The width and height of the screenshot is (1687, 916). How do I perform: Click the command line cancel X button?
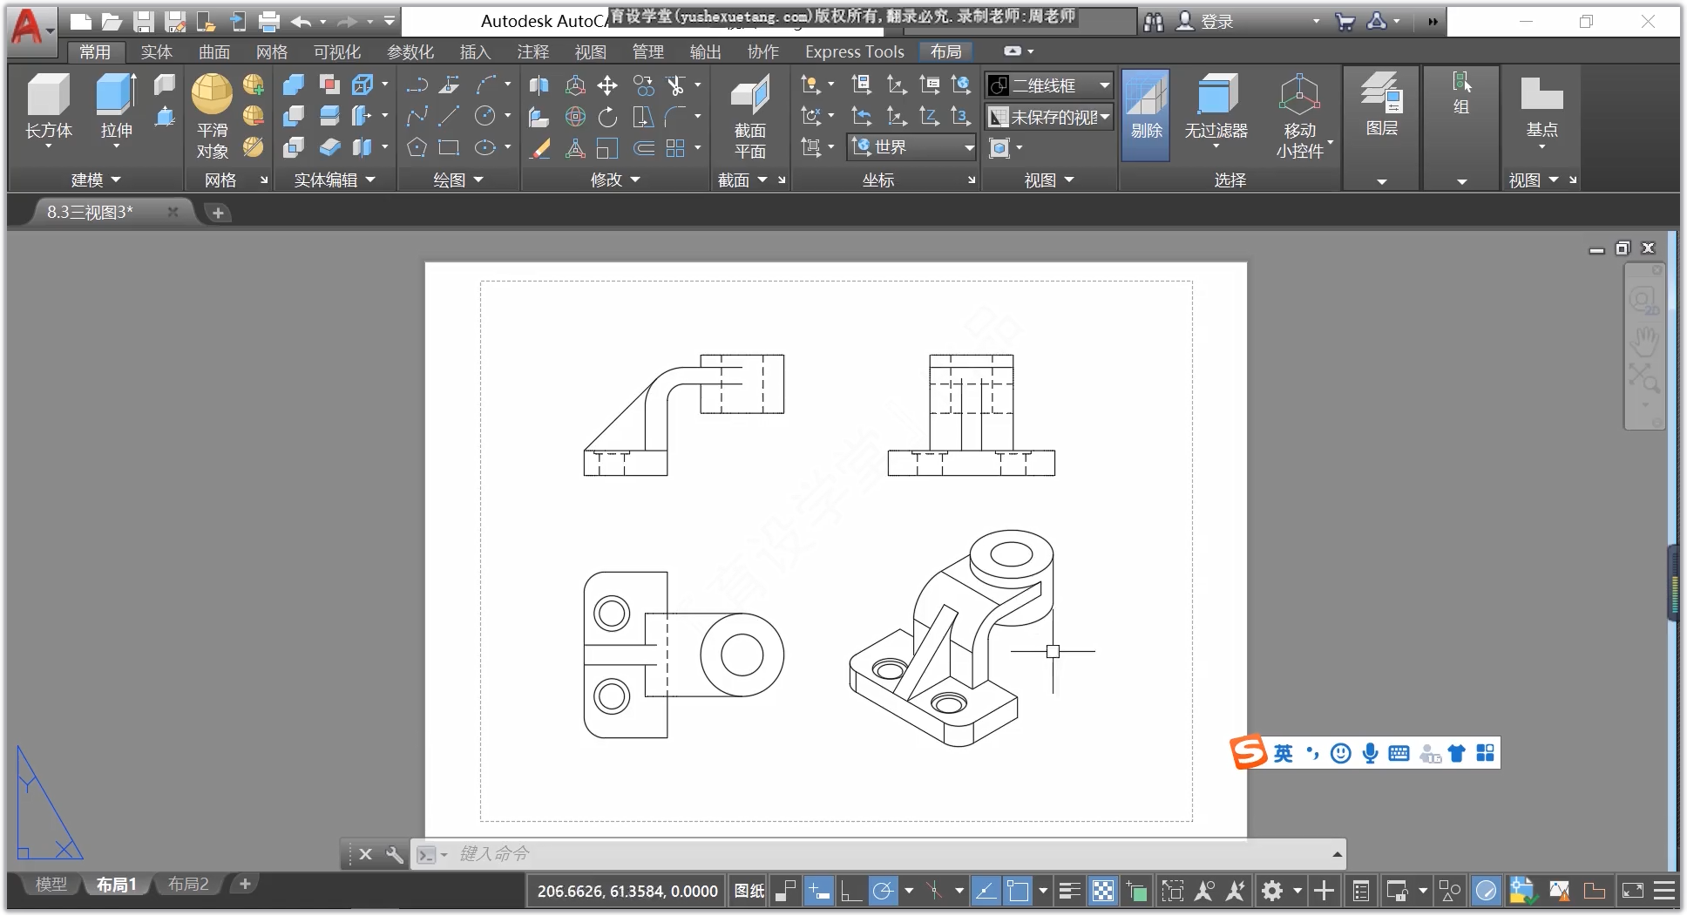366,854
